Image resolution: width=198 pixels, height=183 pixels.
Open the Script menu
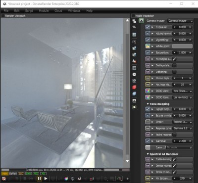[x=29, y=11]
